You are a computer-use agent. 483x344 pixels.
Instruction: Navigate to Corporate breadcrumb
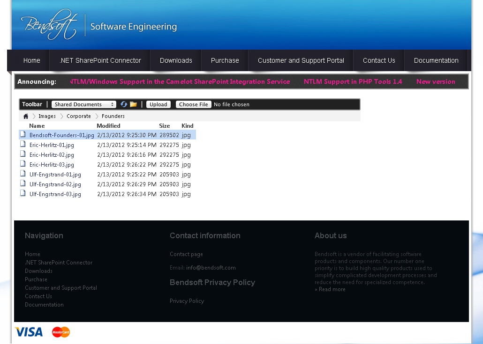[79, 116]
